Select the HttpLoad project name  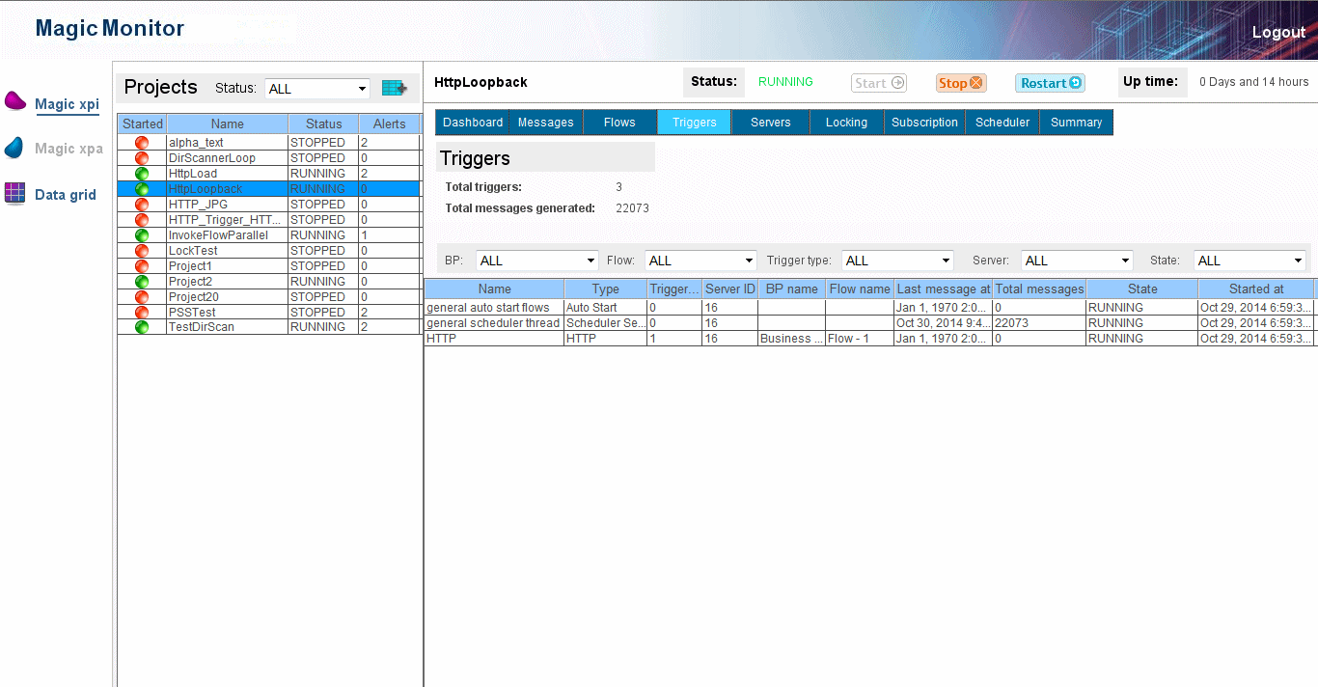pyautogui.click(x=193, y=174)
